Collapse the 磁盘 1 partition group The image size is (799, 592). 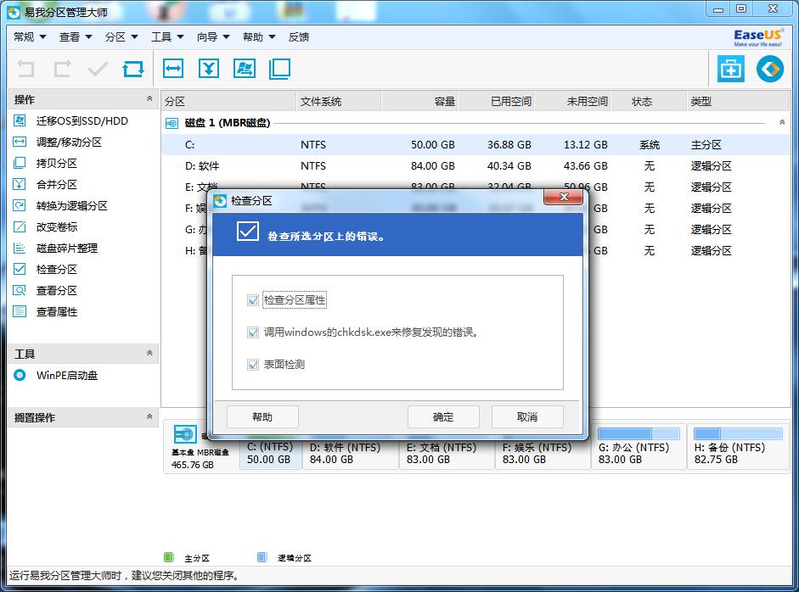pyautogui.click(x=782, y=122)
